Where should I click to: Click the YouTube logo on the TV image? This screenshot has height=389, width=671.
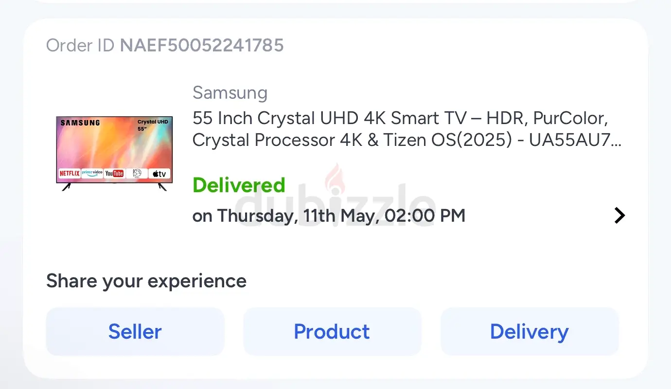(114, 174)
